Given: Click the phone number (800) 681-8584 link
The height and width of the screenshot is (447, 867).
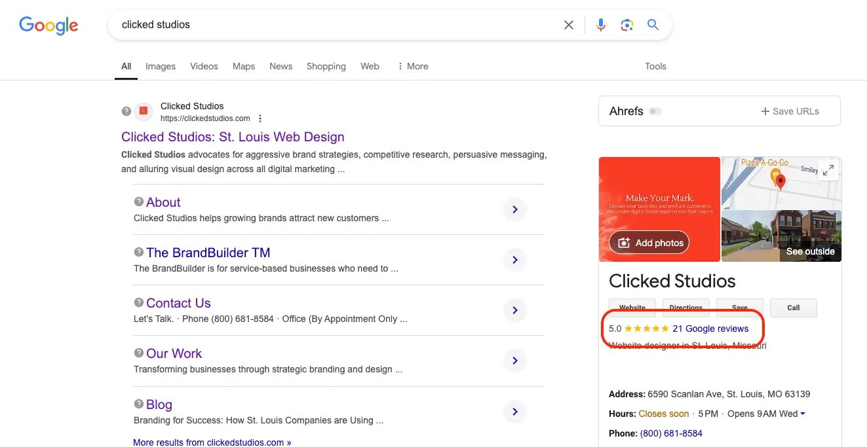Looking at the screenshot, I should [671, 433].
